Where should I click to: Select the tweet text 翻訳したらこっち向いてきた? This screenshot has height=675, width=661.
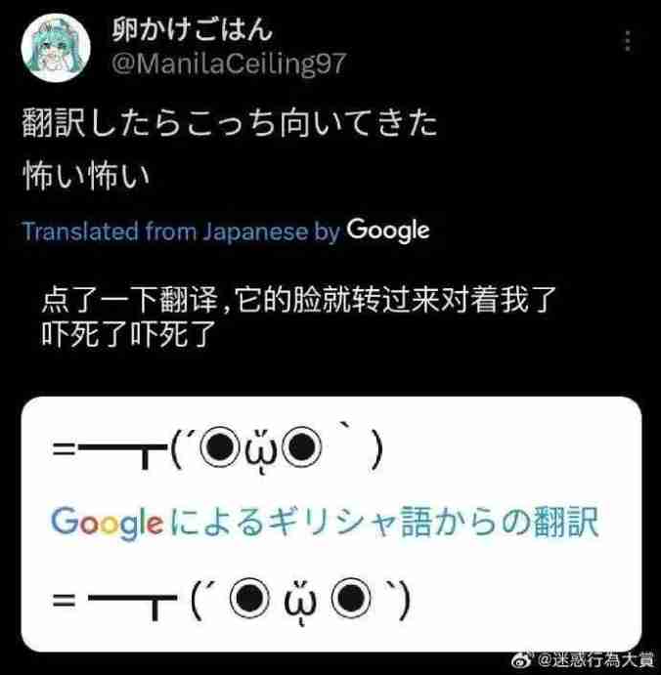click(230, 123)
